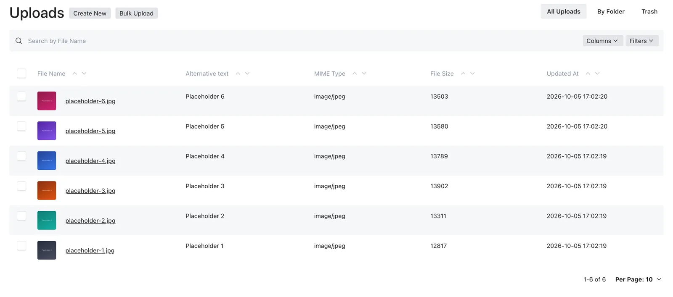
Task: Open the placeholder-4.jpg link
Action: (90, 161)
